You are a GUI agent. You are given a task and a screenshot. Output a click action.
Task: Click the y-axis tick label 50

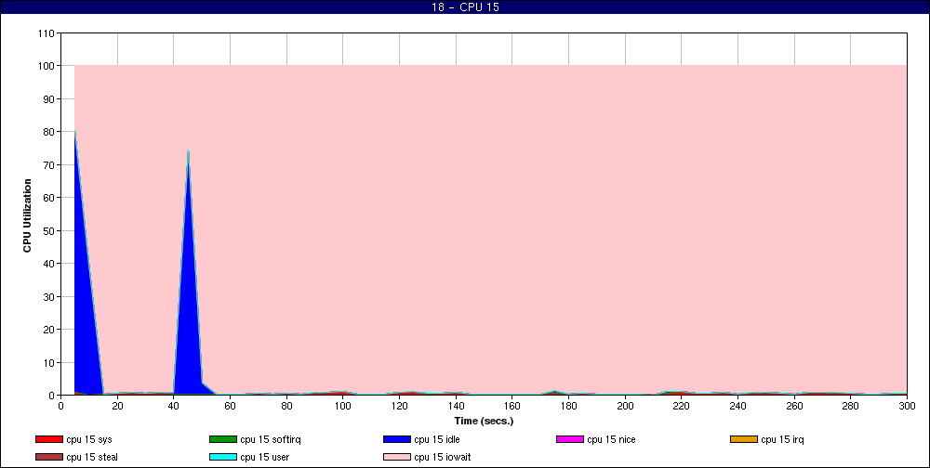50,231
